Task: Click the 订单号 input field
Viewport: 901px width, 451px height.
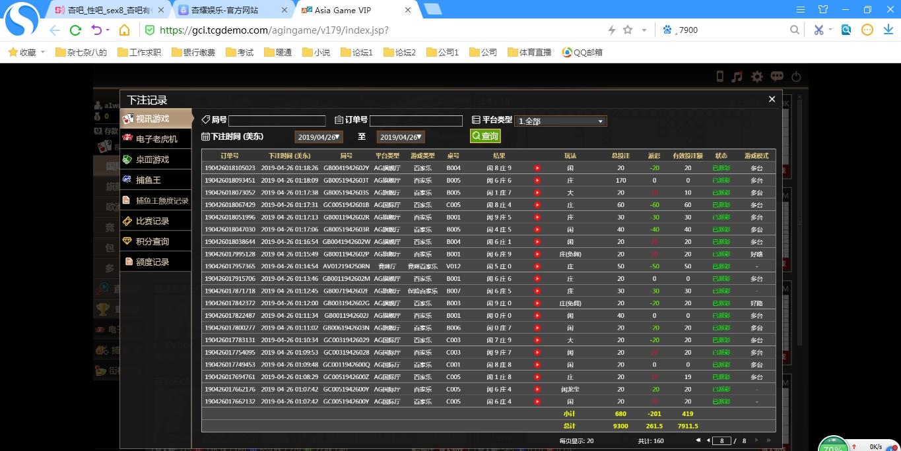Action: pyautogui.click(x=416, y=121)
